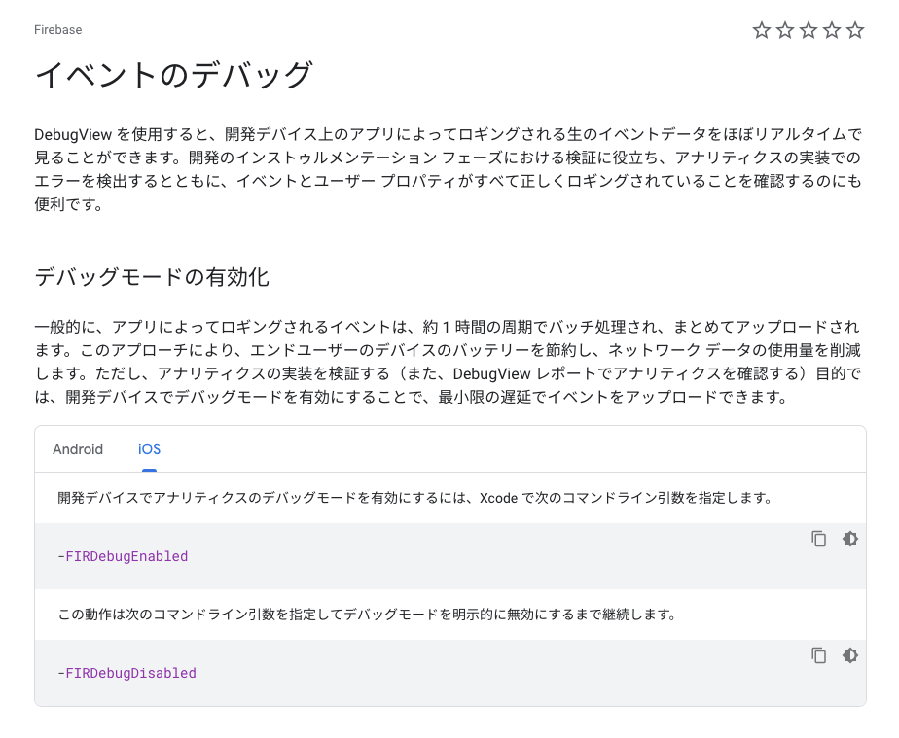The height and width of the screenshot is (738, 899).
Task: Click the paragraph beginning 一般的に、アプリによって
Action: 448,362
